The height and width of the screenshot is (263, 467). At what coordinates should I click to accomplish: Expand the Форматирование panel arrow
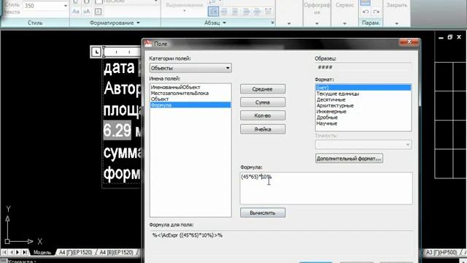138,23
